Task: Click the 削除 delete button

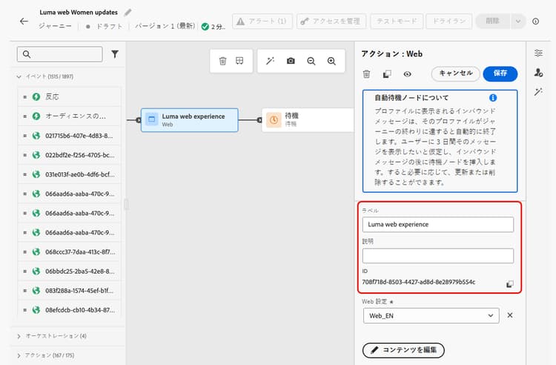Action: pyautogui.click(x=492, y=22)
